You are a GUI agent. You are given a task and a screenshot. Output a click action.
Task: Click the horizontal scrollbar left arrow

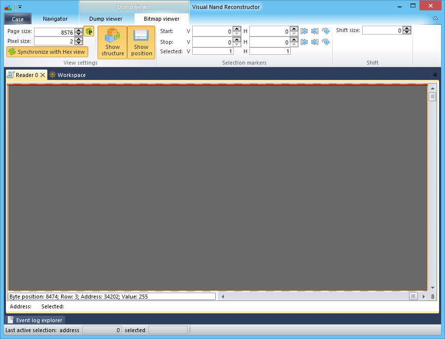tap(223, 297)
